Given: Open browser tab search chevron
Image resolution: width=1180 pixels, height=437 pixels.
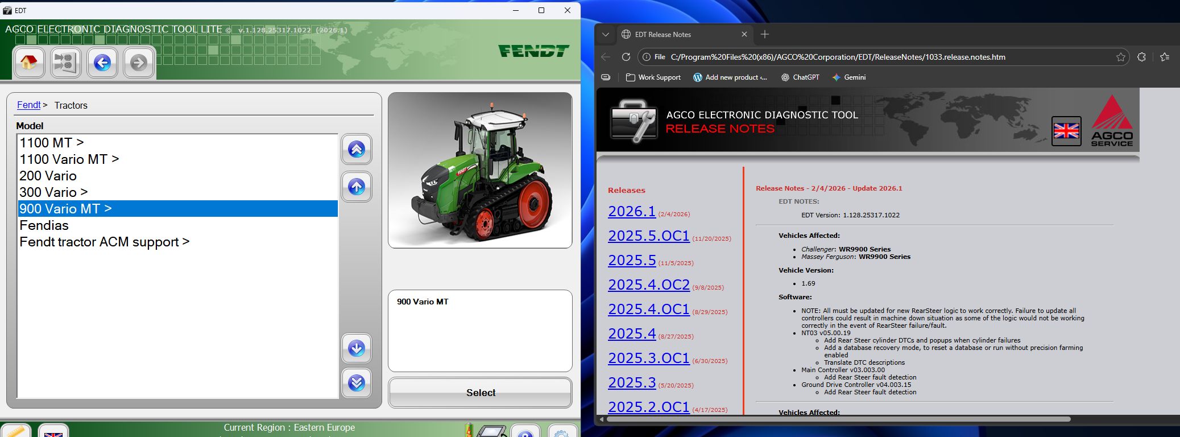Looking at the screenshot, I should pyautogui.click(x=606, y=34).
